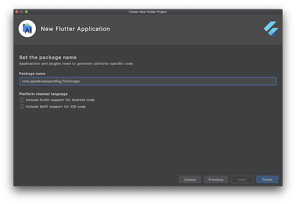Focus the Package name input field

tap(148, 81)
